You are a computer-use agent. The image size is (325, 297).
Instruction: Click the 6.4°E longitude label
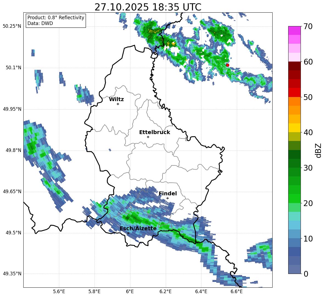tap(201, 292)
